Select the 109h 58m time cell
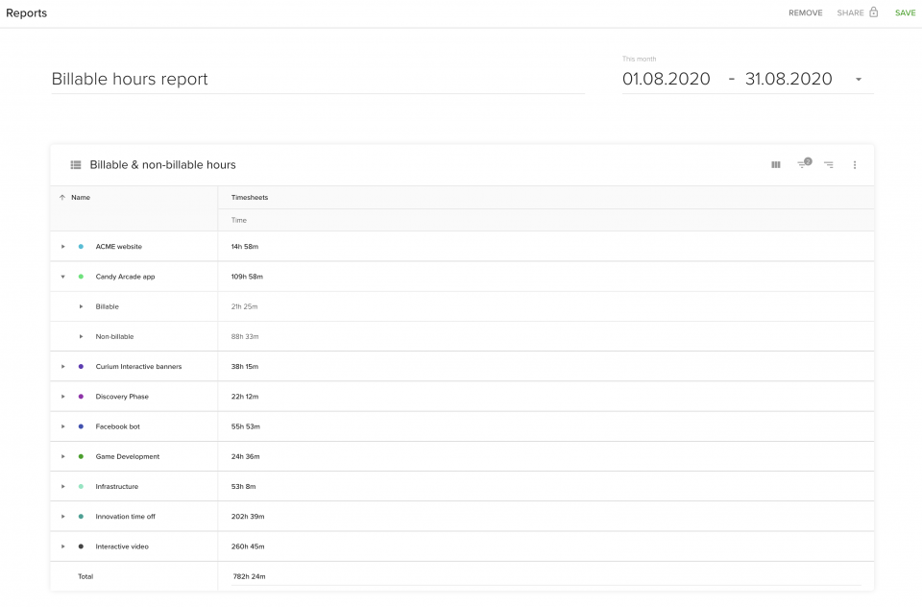922x607 pixels. tap(247, 277)
